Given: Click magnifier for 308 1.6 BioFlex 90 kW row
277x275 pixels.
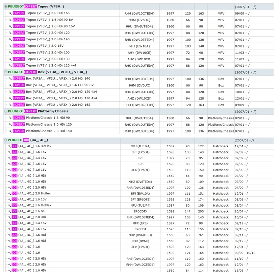Looking at the screenshot, I should [9, 146].
